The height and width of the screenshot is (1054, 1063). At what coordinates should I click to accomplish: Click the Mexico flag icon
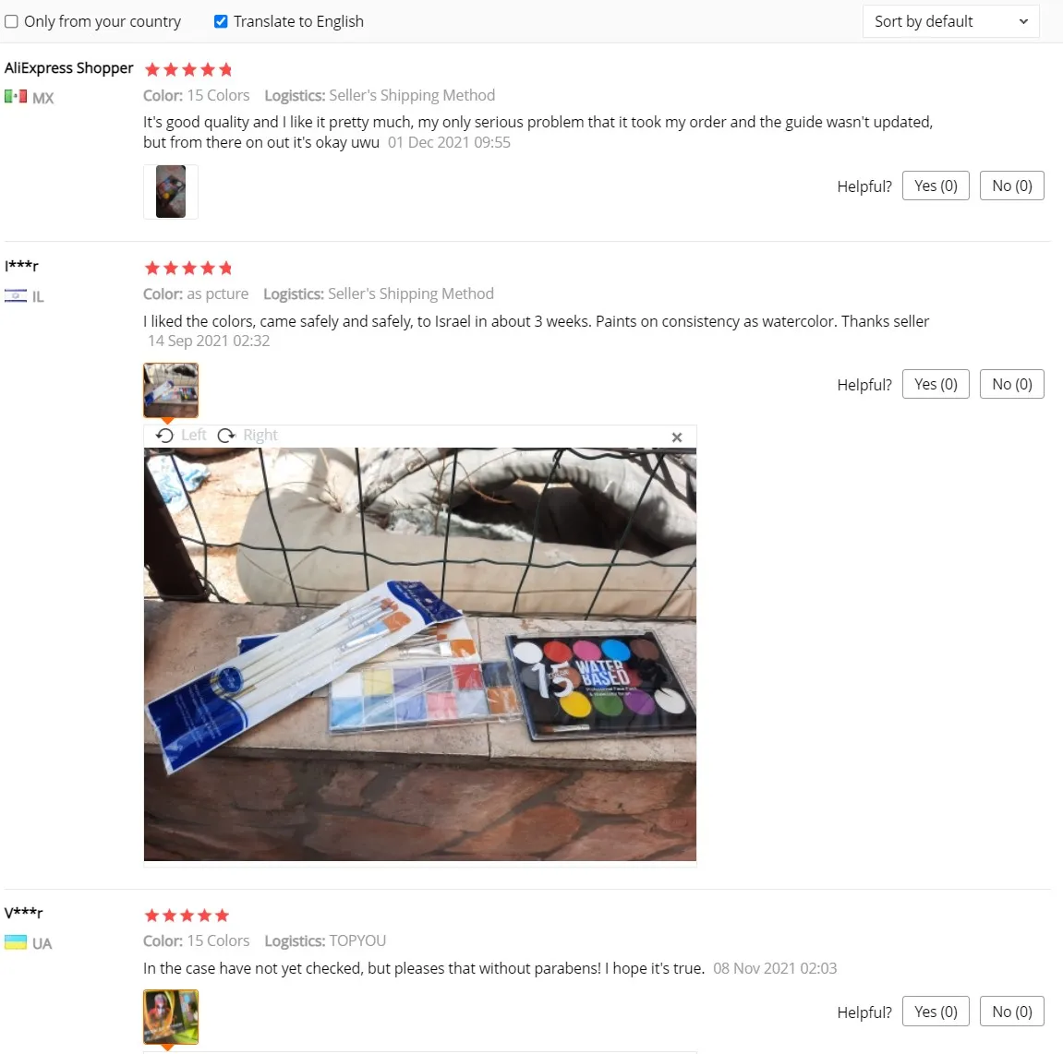click(16, 96)
